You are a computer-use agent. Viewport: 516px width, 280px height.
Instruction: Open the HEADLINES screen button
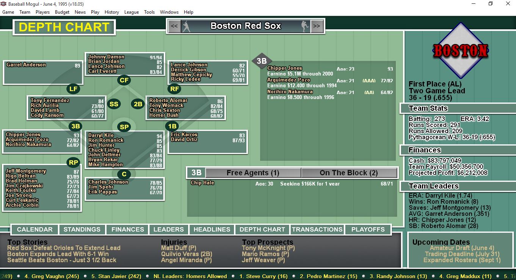point(212,230)
